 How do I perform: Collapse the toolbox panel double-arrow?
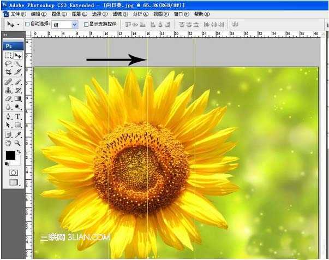(x=5, y=35)
